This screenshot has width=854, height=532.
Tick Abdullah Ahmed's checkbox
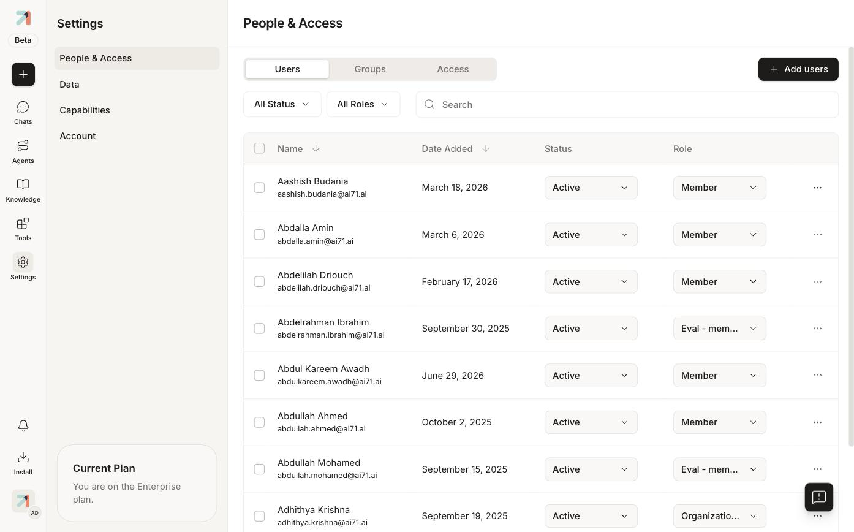[x=259, y=422]
